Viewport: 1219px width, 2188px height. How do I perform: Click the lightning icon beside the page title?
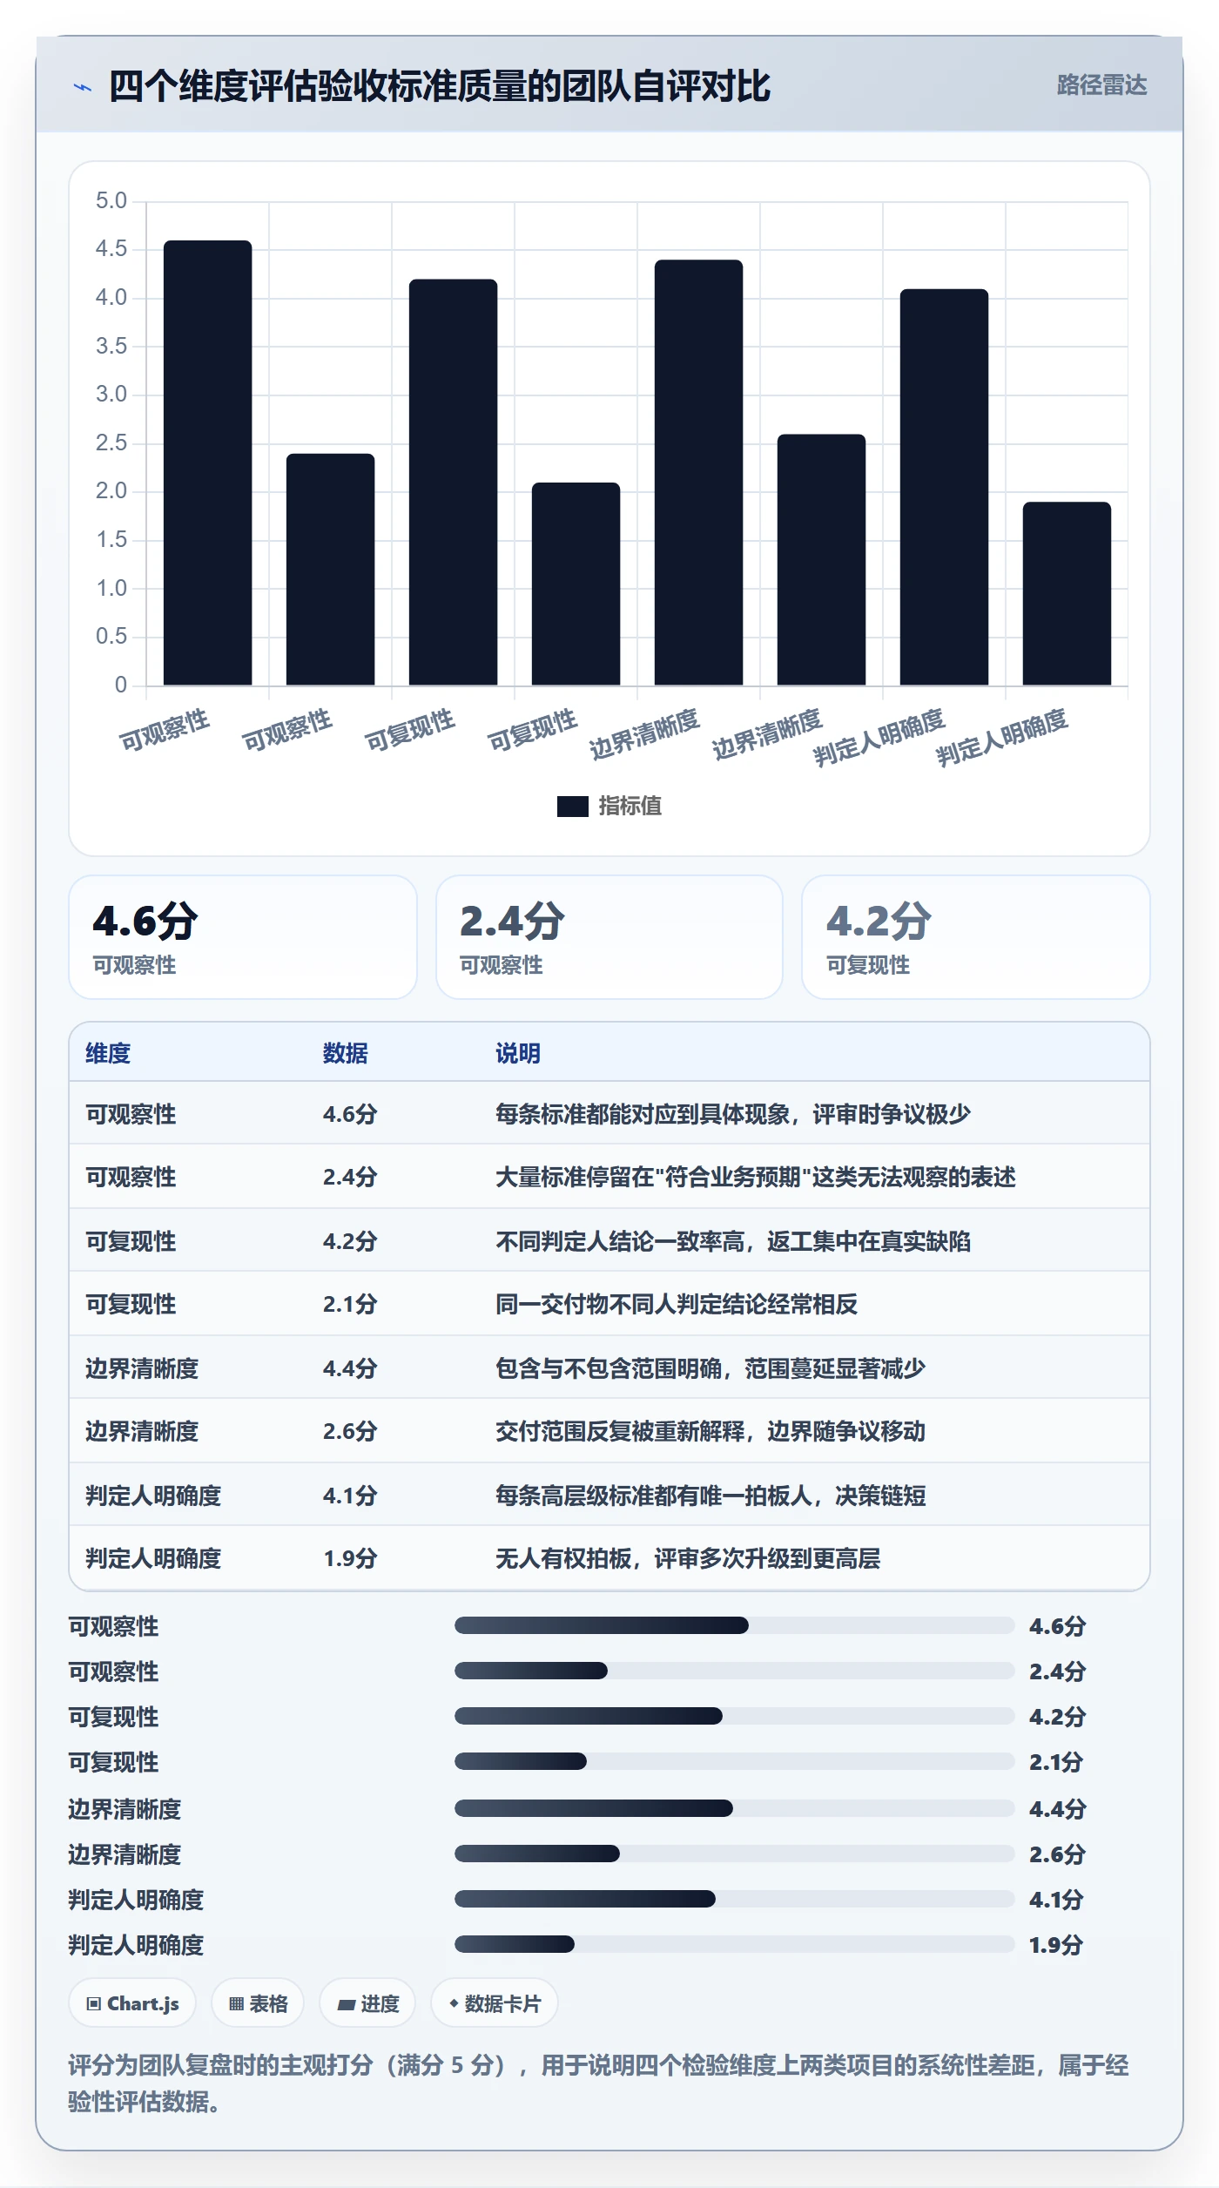(83, 87)
